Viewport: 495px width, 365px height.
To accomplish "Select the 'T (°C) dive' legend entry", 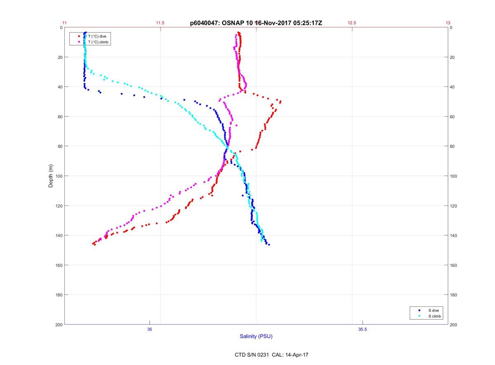I will tap(97, 36).
